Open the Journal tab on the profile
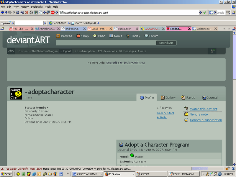The image size is (236, 177). coord(210,98)
